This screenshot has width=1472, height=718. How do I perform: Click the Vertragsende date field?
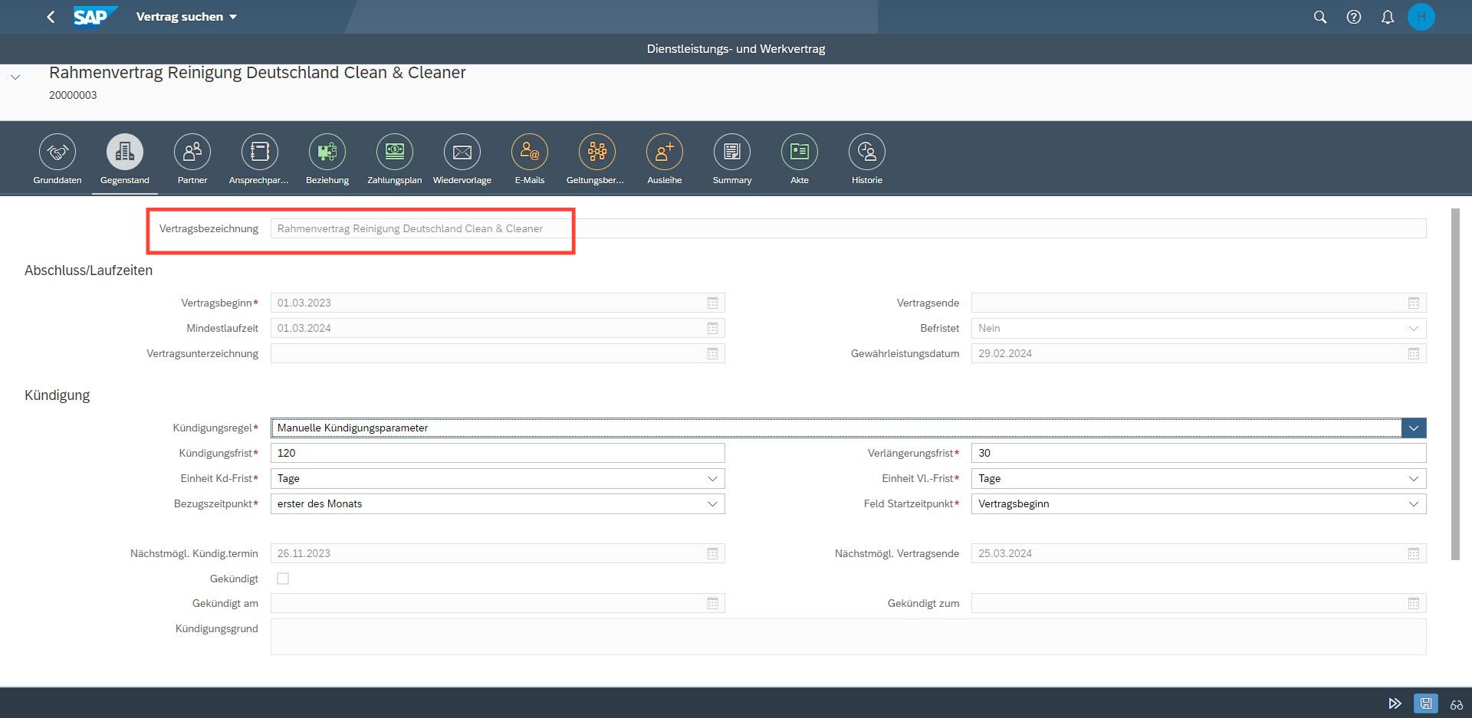pos(1198,303)
